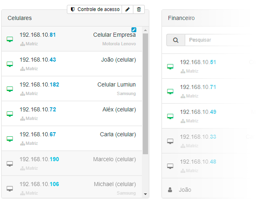
Task: Click the green monitor icon for 192.168.10.81
Action: click(10, 39)
